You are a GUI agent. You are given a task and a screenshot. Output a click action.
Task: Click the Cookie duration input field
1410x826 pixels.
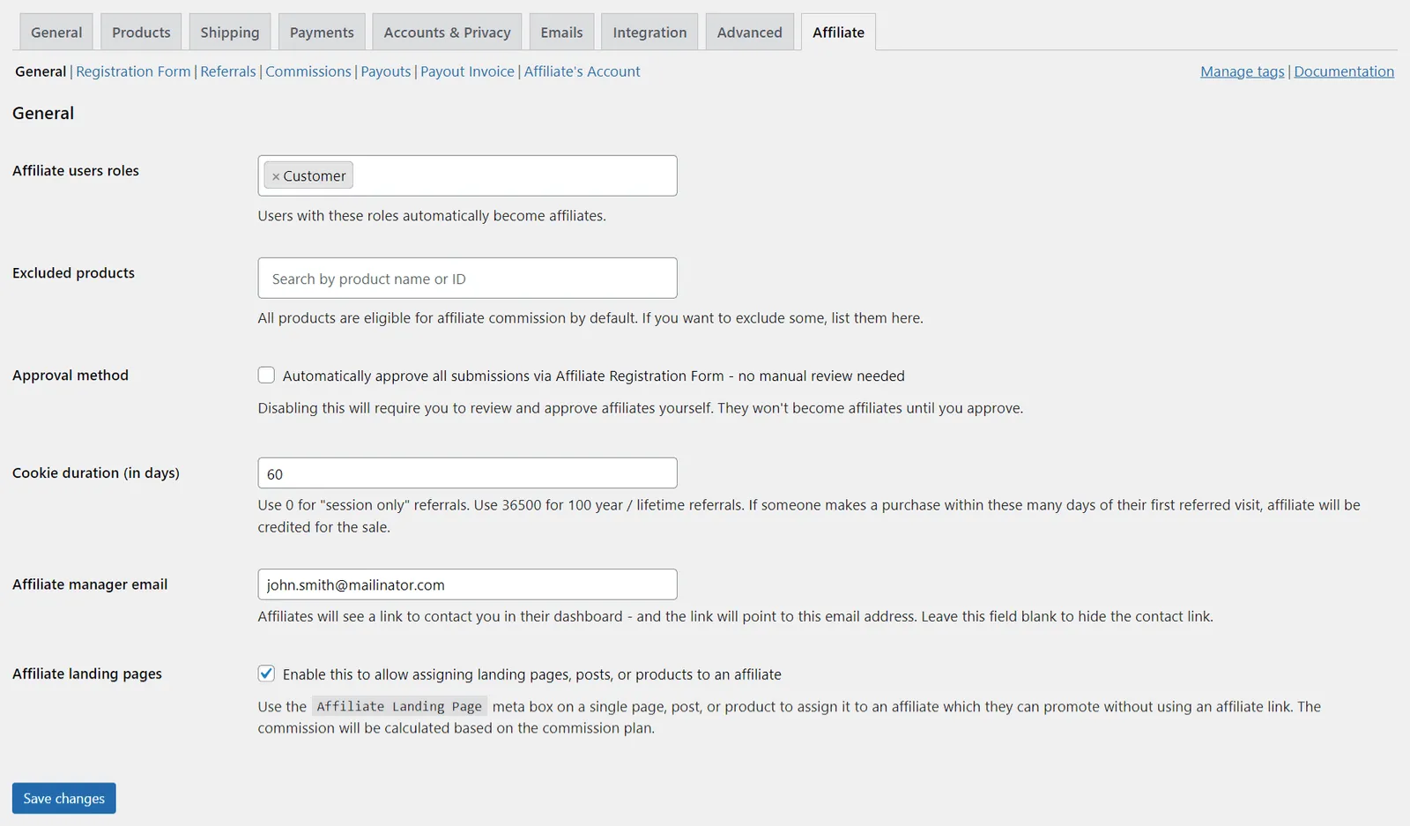click(467, 473)
